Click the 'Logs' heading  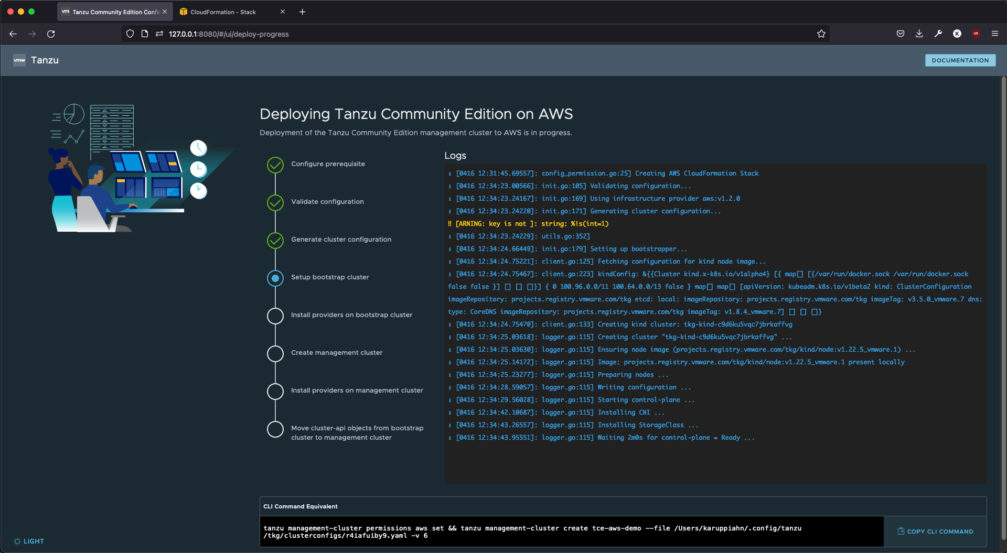coord(455,156)
